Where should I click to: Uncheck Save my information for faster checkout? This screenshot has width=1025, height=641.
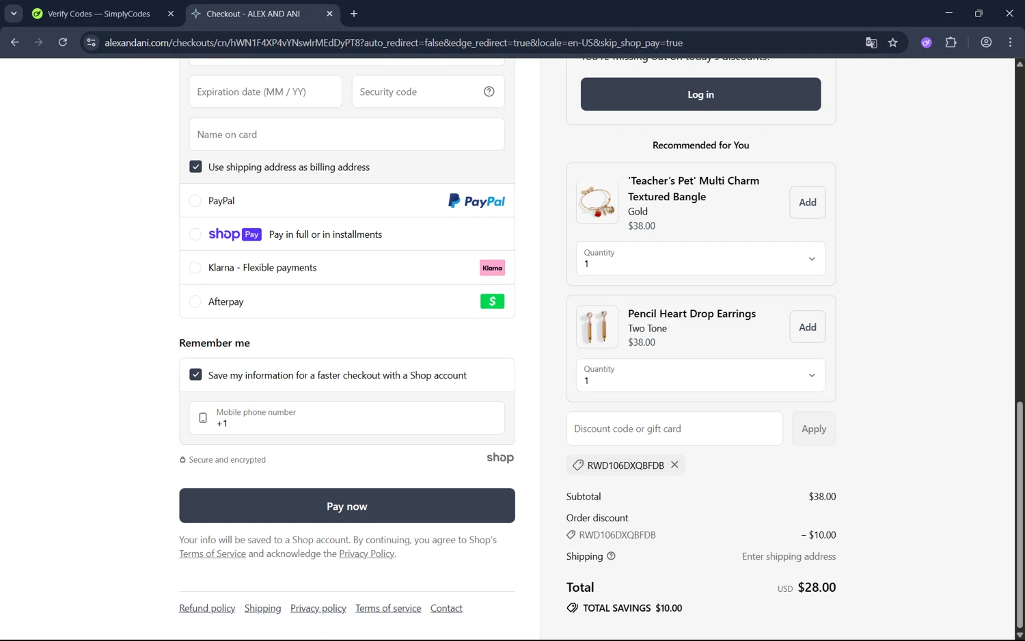[x=195, y=375]
